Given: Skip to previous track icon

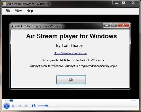Looking at the screenshot, I should [x=20, y=106].
